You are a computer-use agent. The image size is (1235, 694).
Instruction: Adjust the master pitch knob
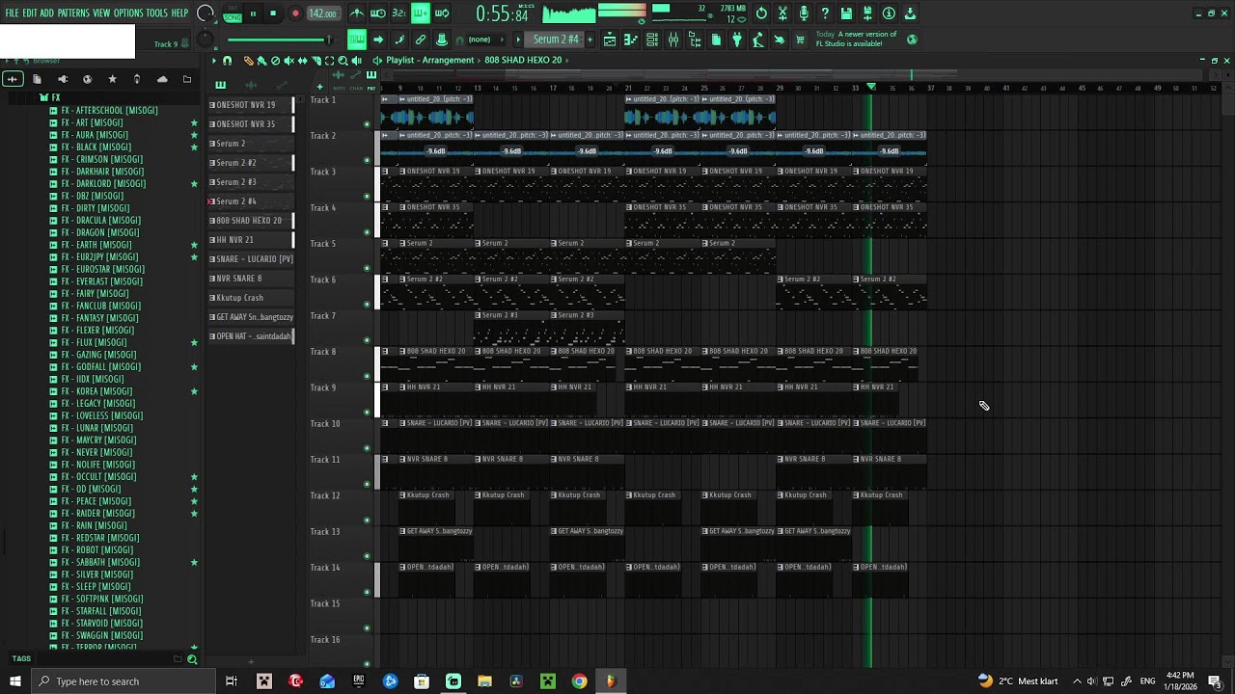(x=206, y=40)
